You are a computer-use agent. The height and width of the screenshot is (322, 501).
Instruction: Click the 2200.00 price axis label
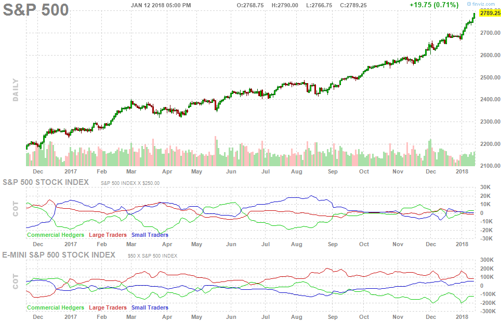tap(490, 144)
